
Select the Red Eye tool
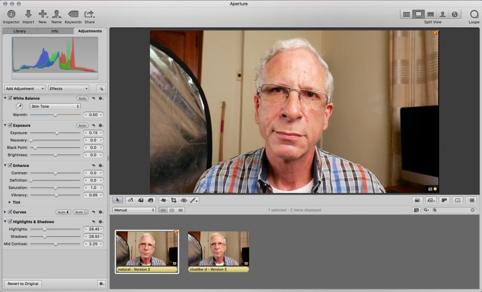coord(184,200)
